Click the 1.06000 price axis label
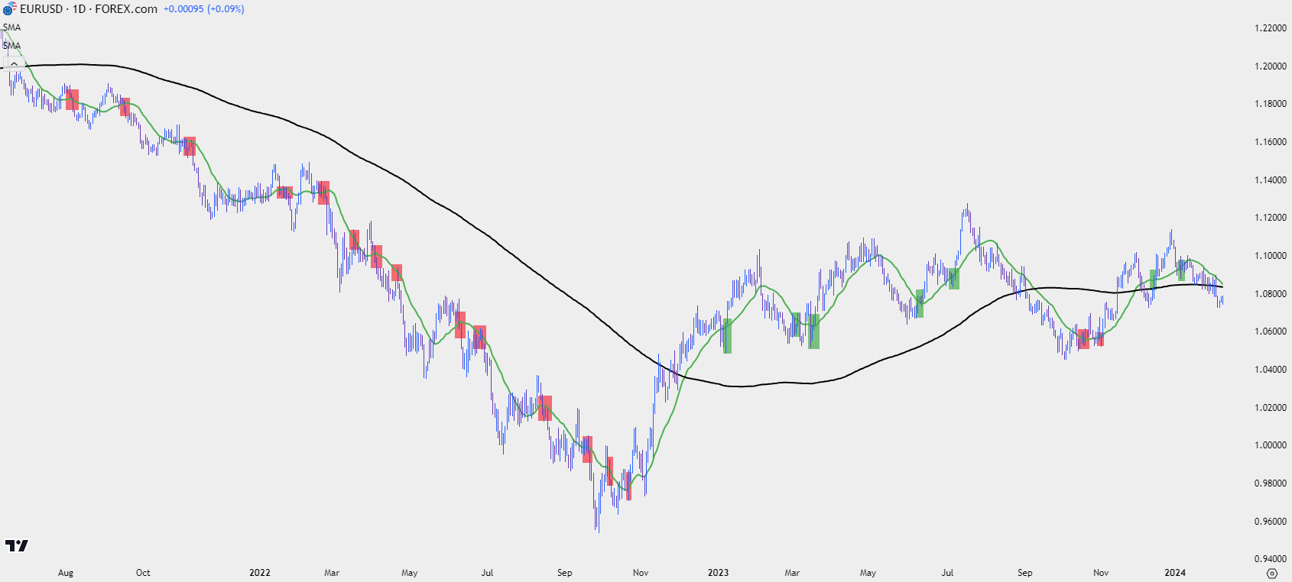The width and height of the screenshot is (1292, 582). pyautogui.click(x=1271, y=331)
